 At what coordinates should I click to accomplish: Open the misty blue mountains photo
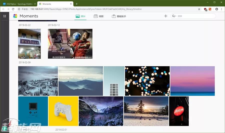(81, 81)
